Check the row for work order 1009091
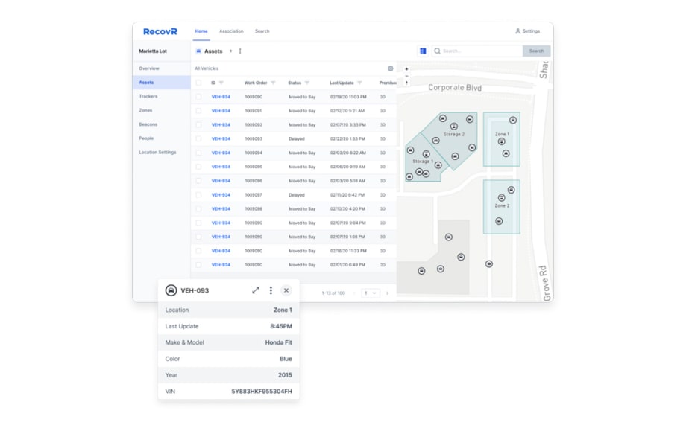 click(198, 111)
